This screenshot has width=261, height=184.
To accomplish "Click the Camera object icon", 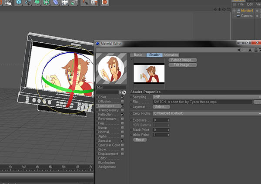I will point(238,16).
